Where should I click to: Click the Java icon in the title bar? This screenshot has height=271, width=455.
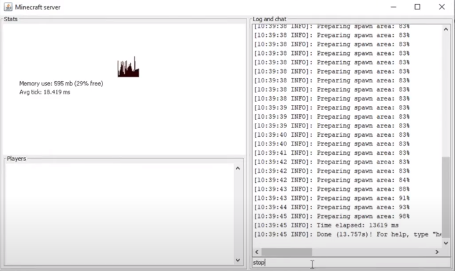click(8, 7)
